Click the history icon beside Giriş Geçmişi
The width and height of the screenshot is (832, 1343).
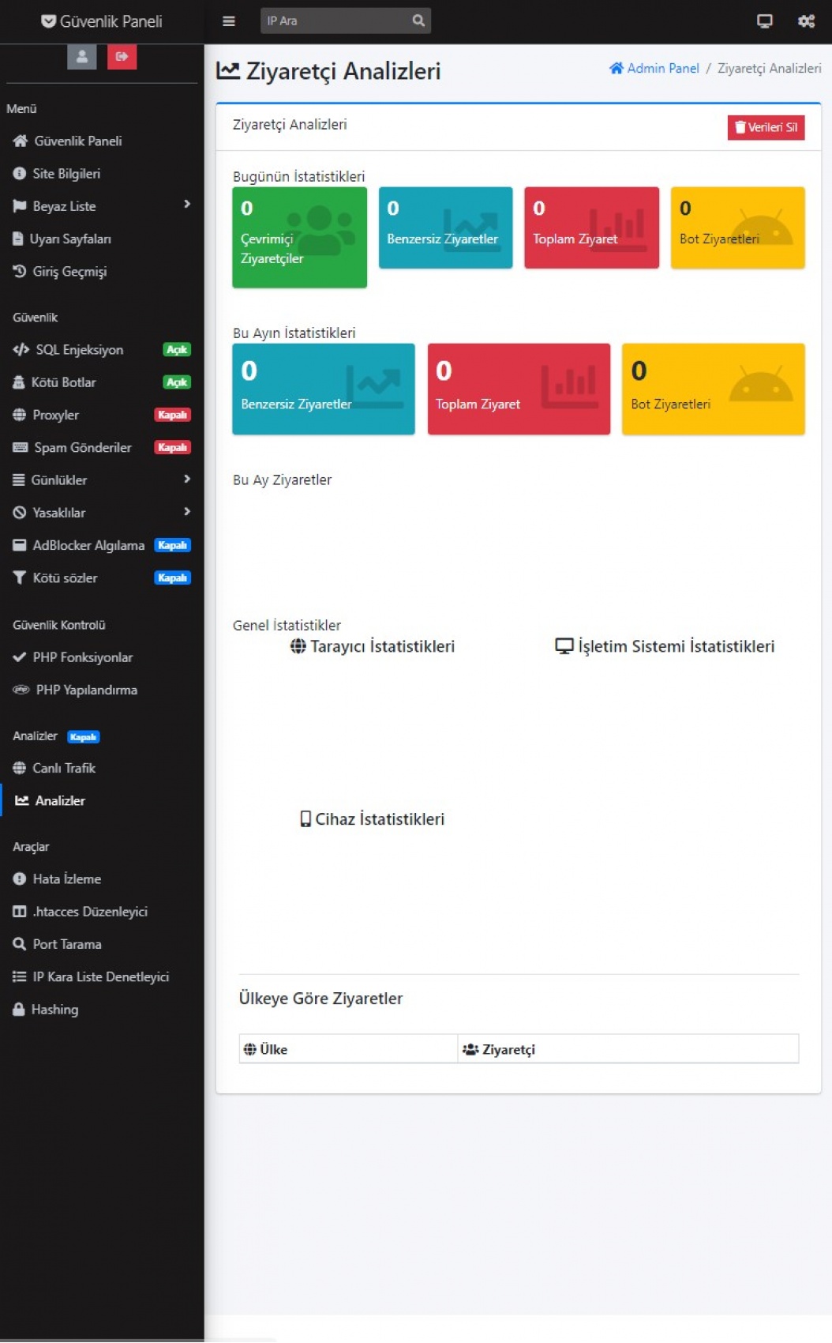point(20,271)
